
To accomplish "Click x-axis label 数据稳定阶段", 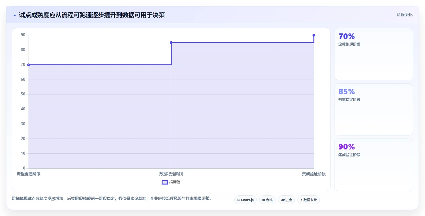I will pos(171,174).
